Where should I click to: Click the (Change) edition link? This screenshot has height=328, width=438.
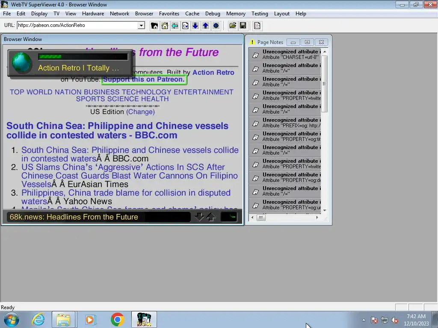click(140, 112)
